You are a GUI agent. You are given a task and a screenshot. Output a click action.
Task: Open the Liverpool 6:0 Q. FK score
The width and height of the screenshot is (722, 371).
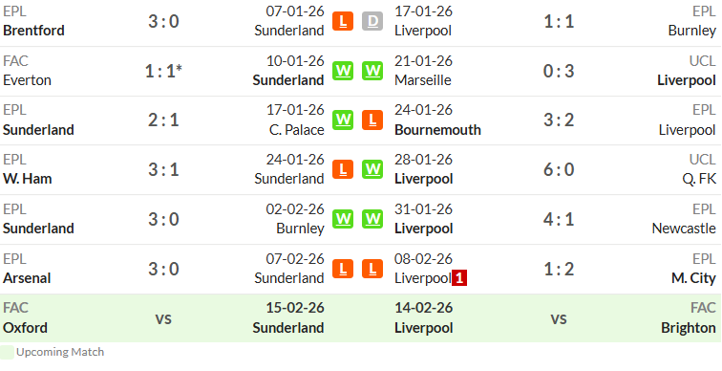(559, 169)
